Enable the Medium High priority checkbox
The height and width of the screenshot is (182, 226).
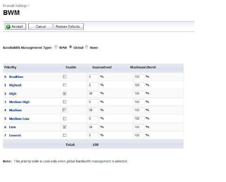click(64, 102)
